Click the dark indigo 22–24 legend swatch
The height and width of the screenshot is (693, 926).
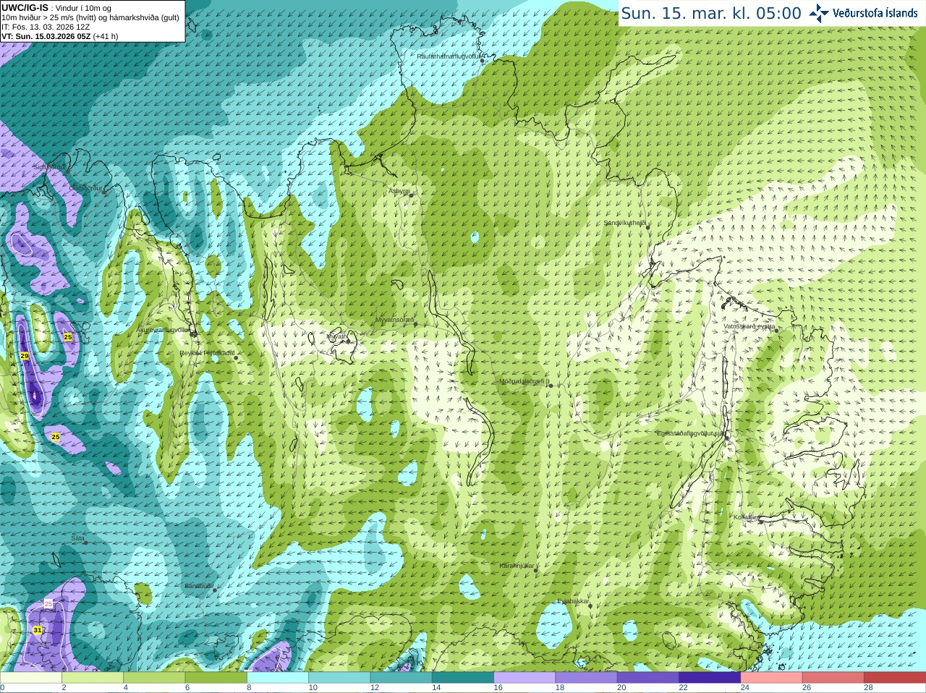point(710,678)
